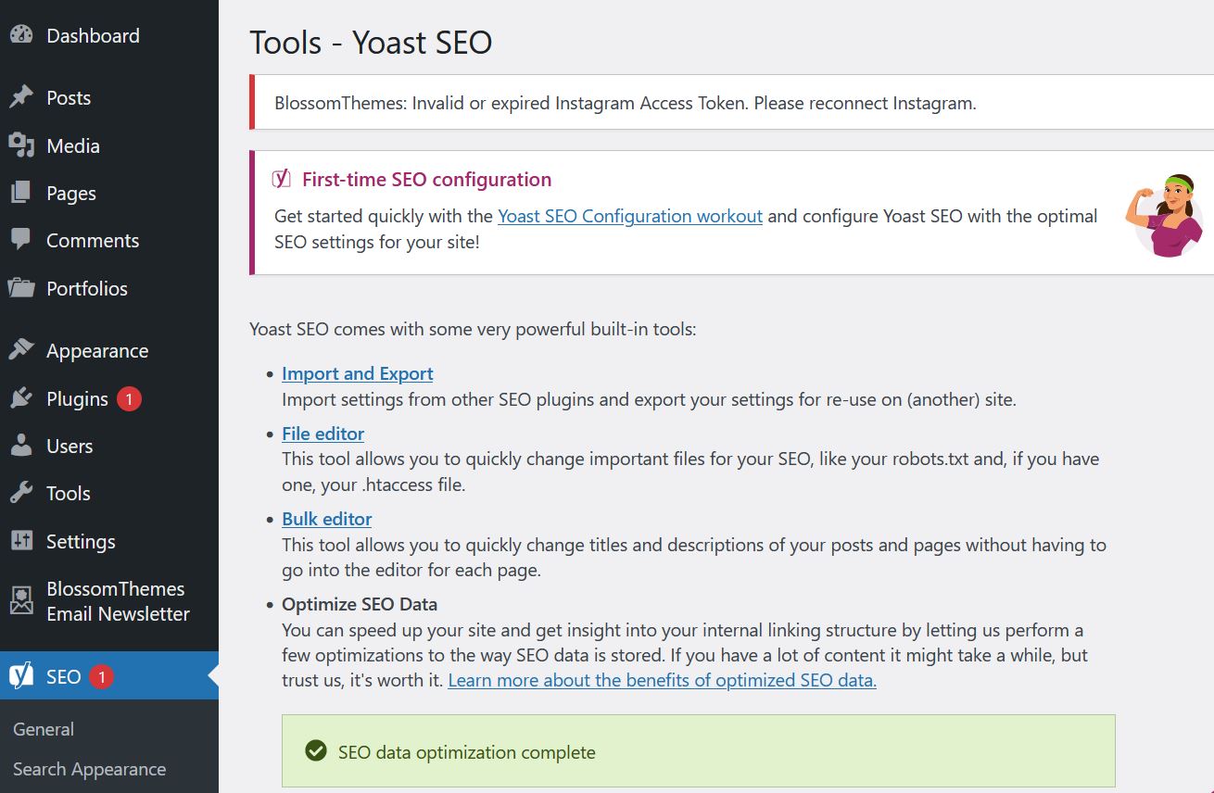The width and height of the screenshot is (1214, 793).
Task: Open the Bulk editor link
Action: coord(326,519)
